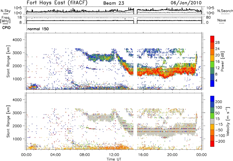Click the '18' frequency axis value
Viewport: 233px width, 161px height.
coord(20,17)
